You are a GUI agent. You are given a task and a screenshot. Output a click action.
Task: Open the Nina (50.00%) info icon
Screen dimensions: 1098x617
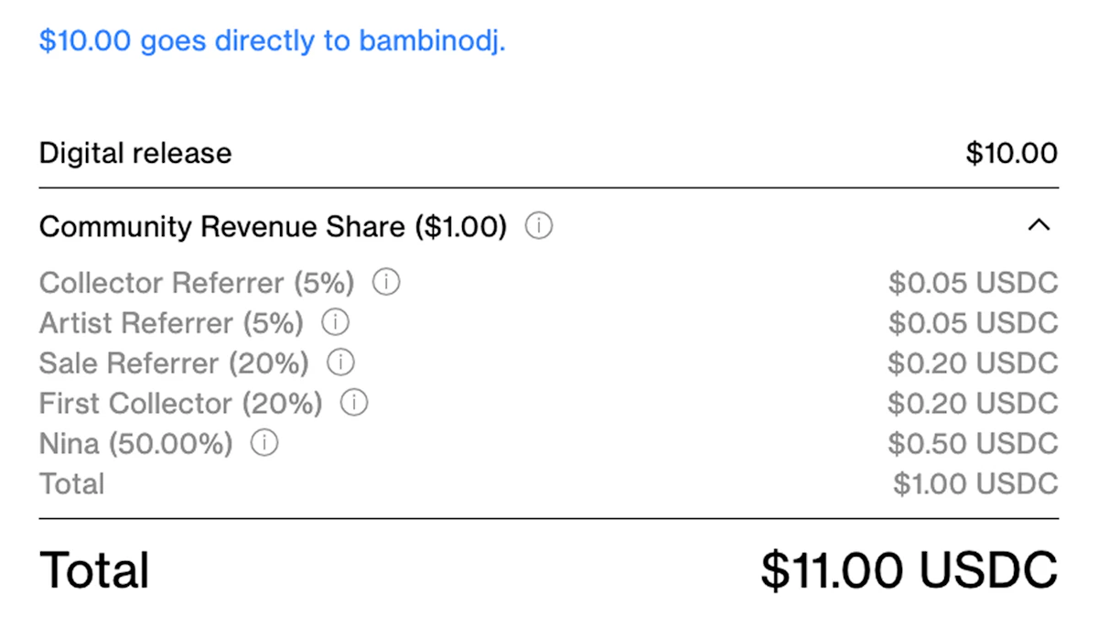(x=264, y=444)
